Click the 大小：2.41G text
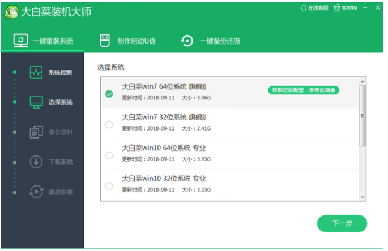The height and width of the screenshot is (251, 388). [197, 128]
